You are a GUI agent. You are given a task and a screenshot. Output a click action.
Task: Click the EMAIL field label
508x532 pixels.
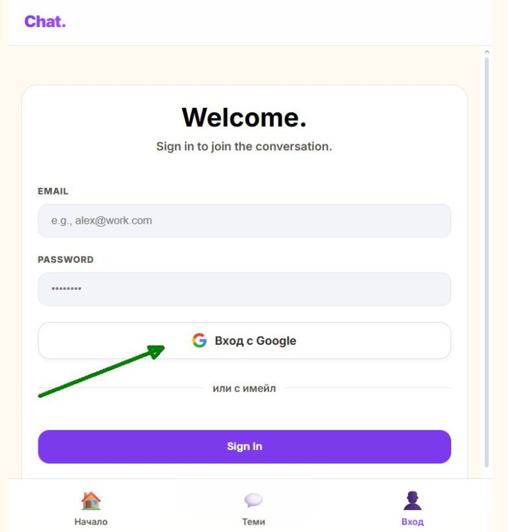53,191
